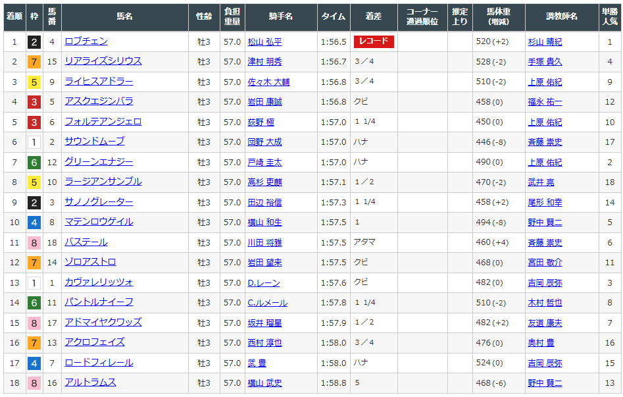Screen dimensions: 623x397
Task: Open jockey link C.ルメール
Action: [x=267, y=303]
